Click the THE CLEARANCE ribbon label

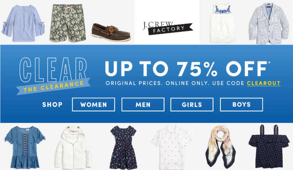point(53,87)
